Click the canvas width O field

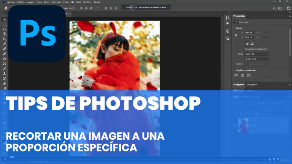pos(249,33)
